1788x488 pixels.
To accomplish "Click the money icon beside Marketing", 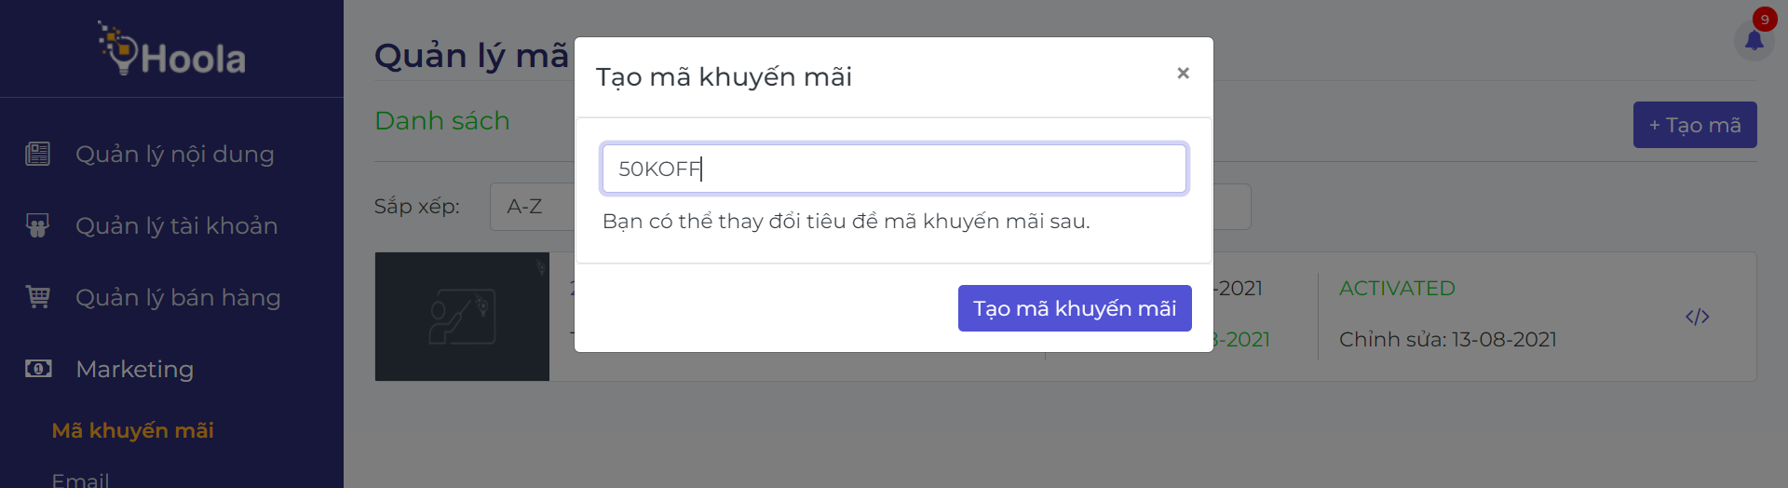I will click(x=38, y=369).
